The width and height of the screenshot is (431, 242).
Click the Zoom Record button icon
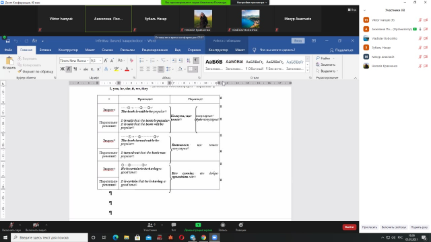[223, 225]
